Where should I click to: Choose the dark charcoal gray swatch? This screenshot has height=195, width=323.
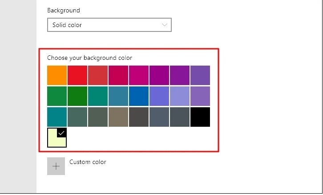[139, 117]
